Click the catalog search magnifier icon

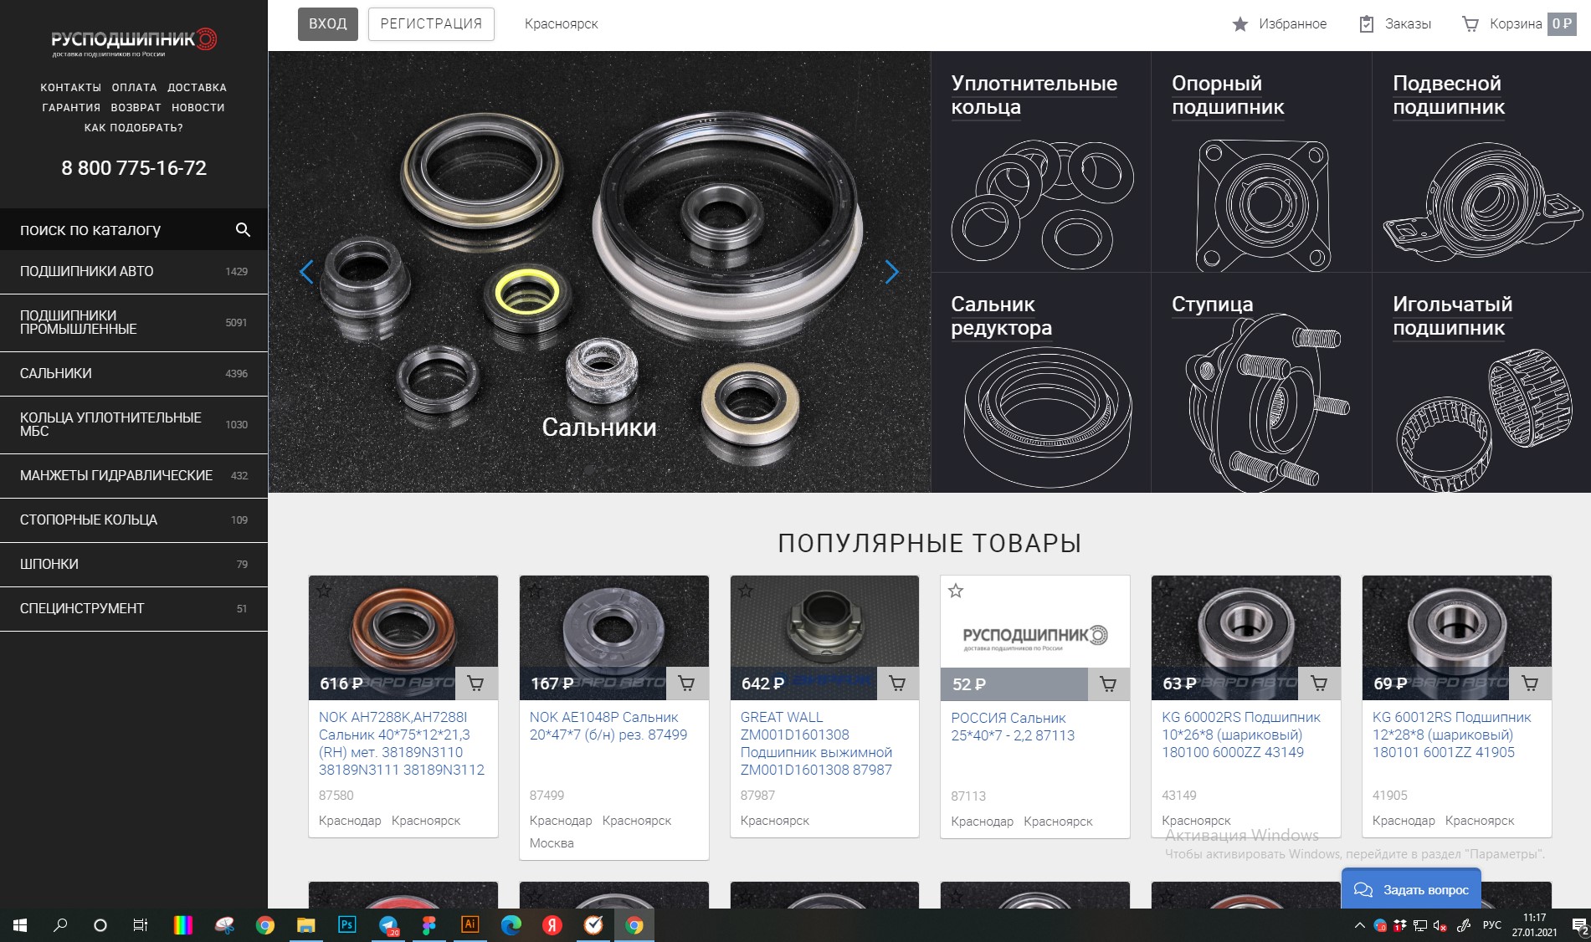243,229
